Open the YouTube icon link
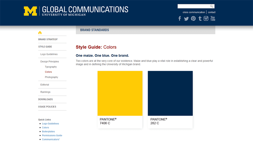 [213, 19]
